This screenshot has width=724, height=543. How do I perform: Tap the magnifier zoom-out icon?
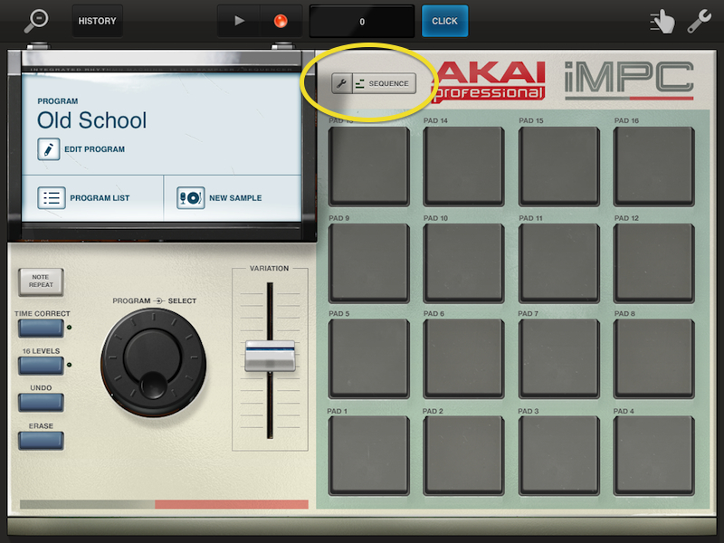pos(35,21)
